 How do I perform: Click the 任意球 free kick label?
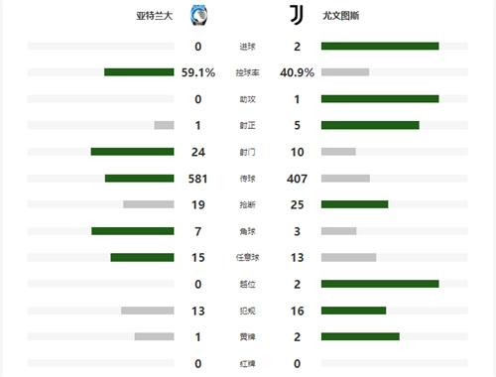(x=247, y=258)
